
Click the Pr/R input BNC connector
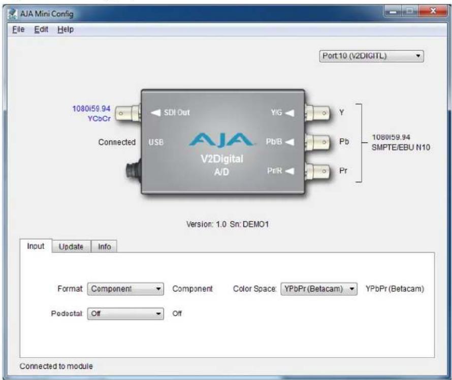pos(317,171)
